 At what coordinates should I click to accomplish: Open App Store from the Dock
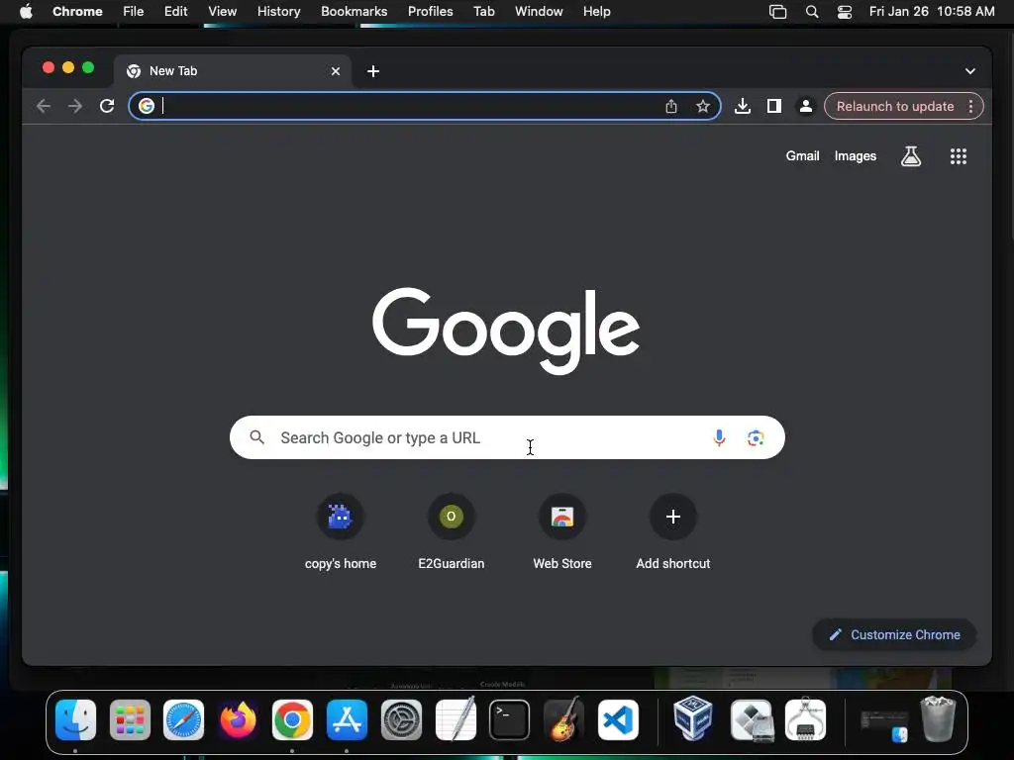coord(347,720)
